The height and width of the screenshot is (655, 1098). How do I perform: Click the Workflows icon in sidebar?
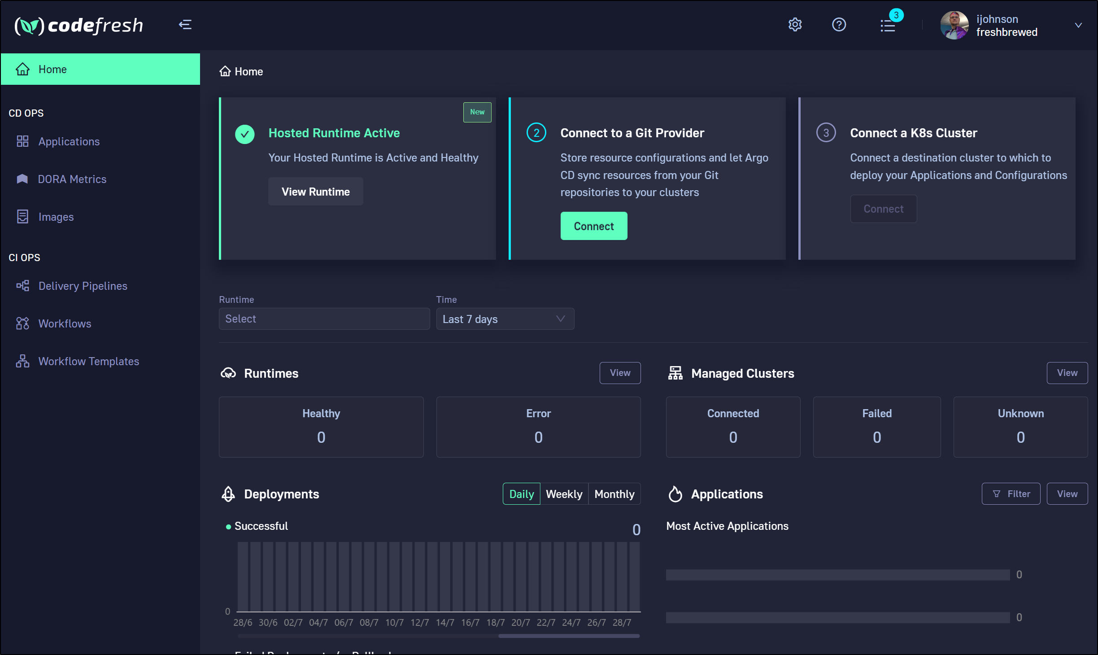point(22,323)
